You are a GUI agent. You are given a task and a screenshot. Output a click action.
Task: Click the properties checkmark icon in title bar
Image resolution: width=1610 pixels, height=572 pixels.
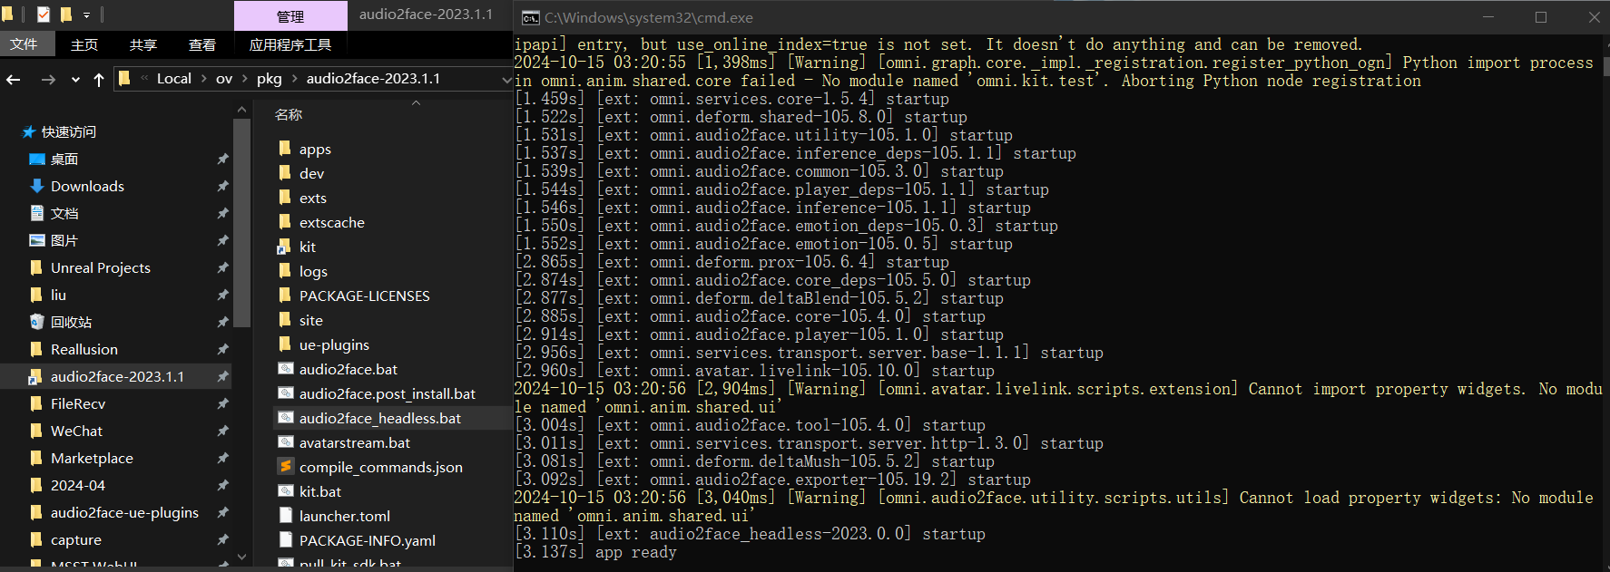(x=44, y=15)
